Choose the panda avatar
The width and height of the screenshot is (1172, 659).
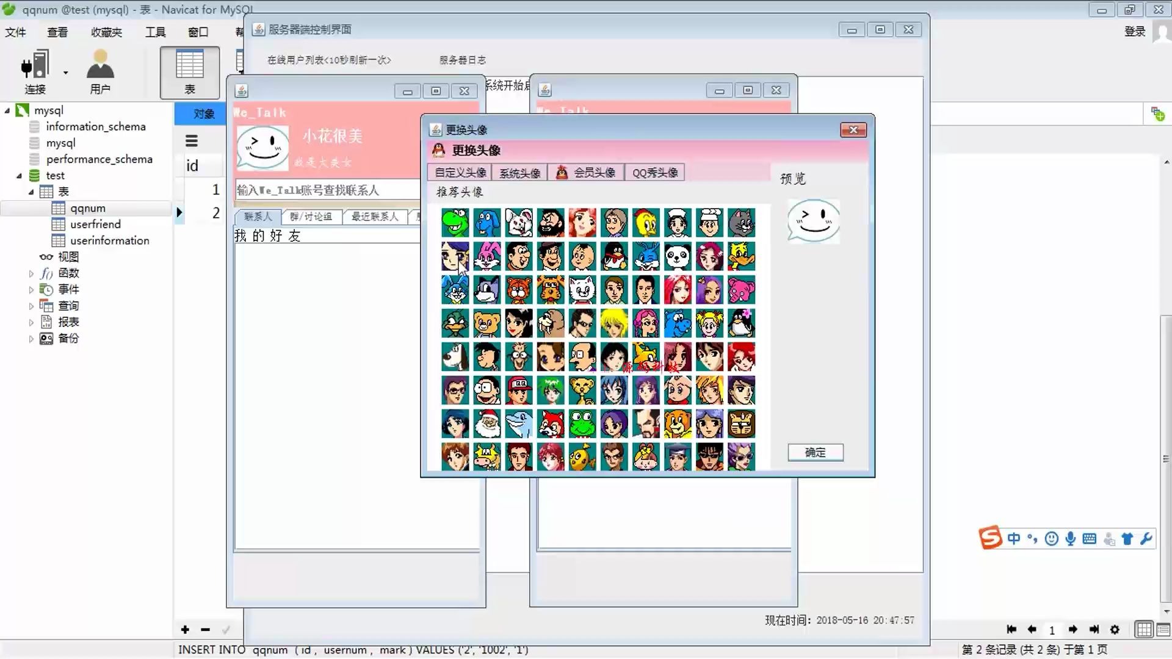678,256
